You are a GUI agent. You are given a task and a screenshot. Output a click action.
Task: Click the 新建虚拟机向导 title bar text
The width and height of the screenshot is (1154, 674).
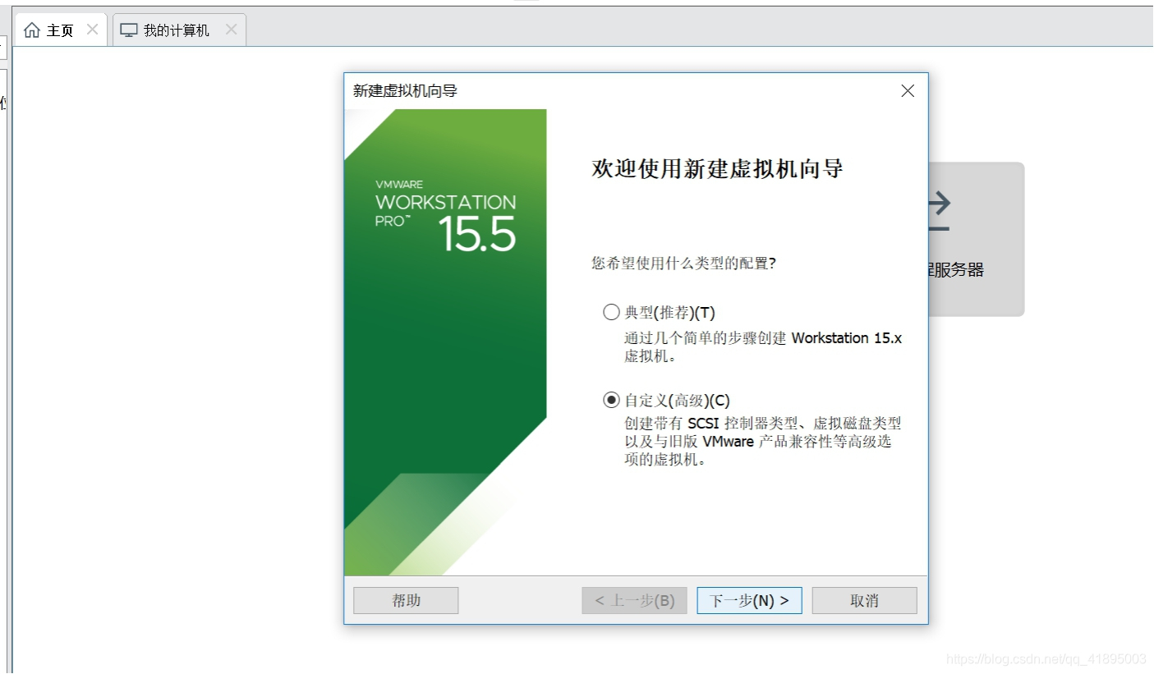pos(405,90)
